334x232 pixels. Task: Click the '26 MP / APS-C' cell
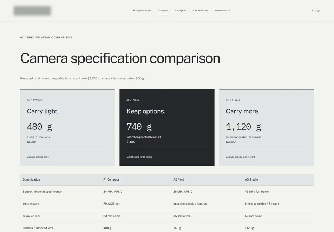tap(183, 192)
